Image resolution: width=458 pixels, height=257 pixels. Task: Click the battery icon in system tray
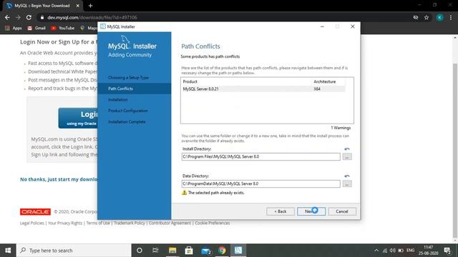[401, 251]
